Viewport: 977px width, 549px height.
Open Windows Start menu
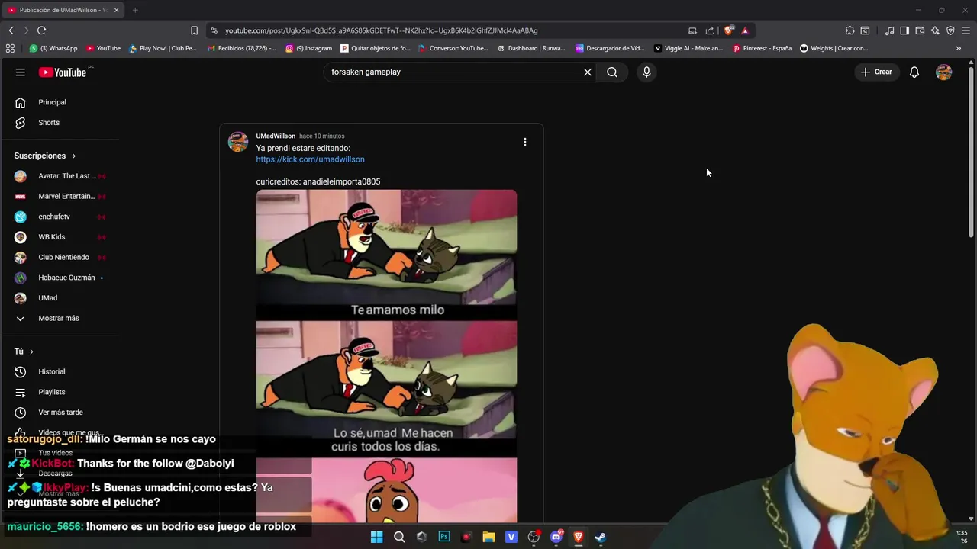[376, 537]
